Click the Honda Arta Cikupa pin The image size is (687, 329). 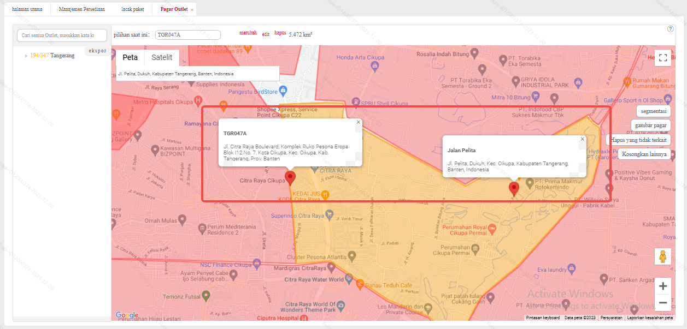pyautogui.click(x=374, y=65)
